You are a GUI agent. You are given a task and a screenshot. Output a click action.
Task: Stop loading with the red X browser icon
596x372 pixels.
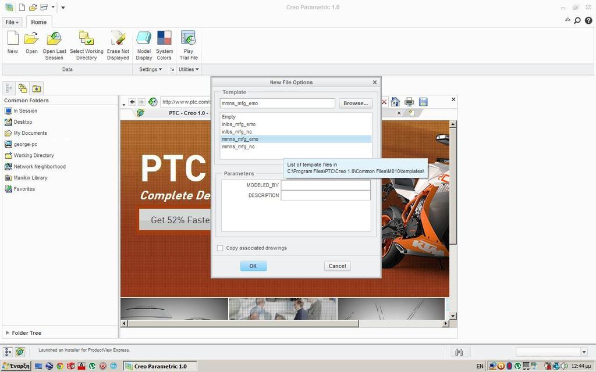click(x=384, y=102)
